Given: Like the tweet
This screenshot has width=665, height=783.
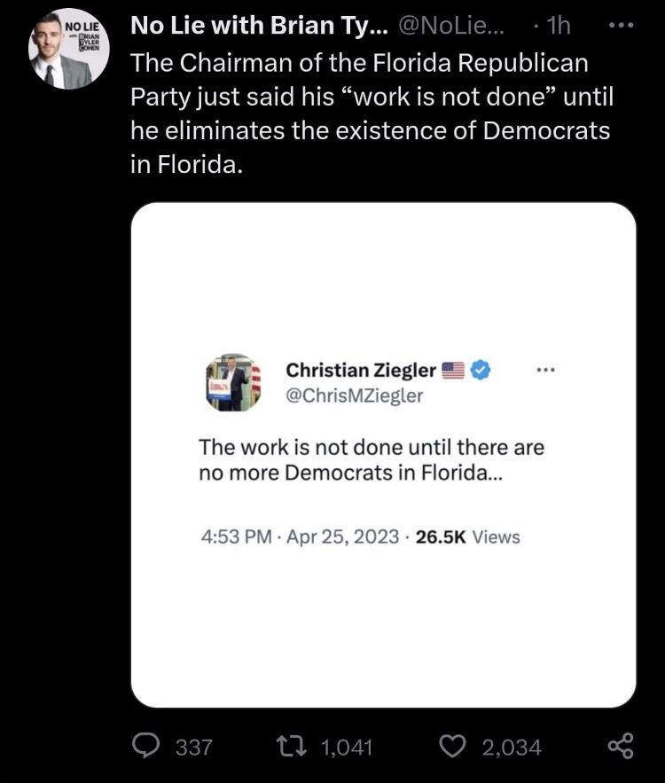Looking at the screenshot, I should tap(452, 747).
